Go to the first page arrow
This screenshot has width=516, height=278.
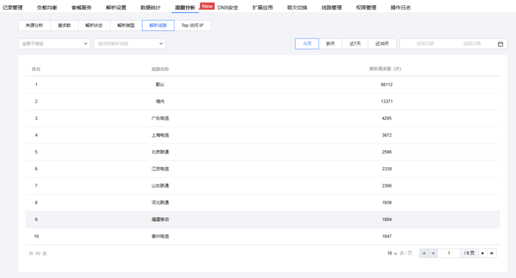click(x=424, y=253)
